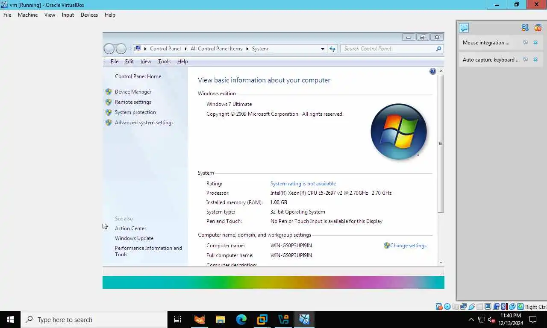Click the shield icon beside Device Manager
This screenshot has width=547, height=328.
tap(109, 92)
